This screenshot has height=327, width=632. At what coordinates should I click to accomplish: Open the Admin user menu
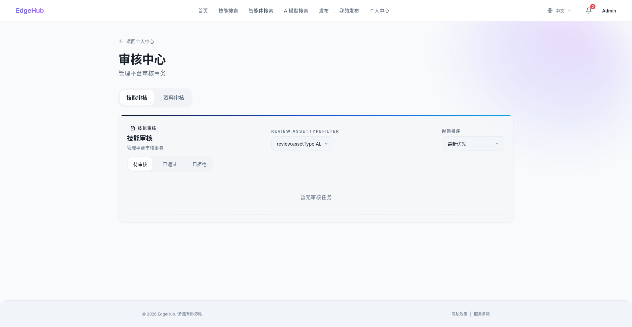click(x=609, y=11)
